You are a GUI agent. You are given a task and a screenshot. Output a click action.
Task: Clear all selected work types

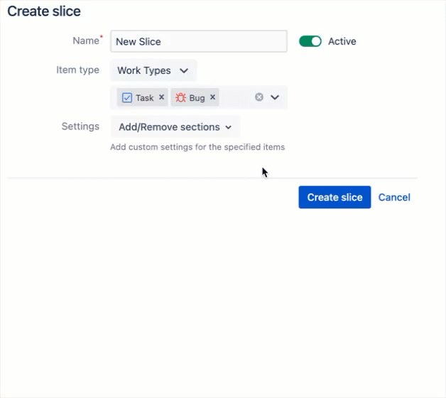259,97
